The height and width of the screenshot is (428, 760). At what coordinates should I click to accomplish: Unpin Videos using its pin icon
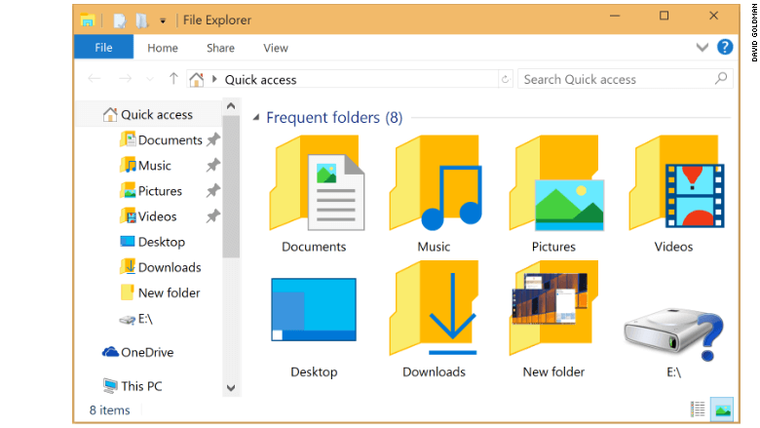click(x=212, y=216)
